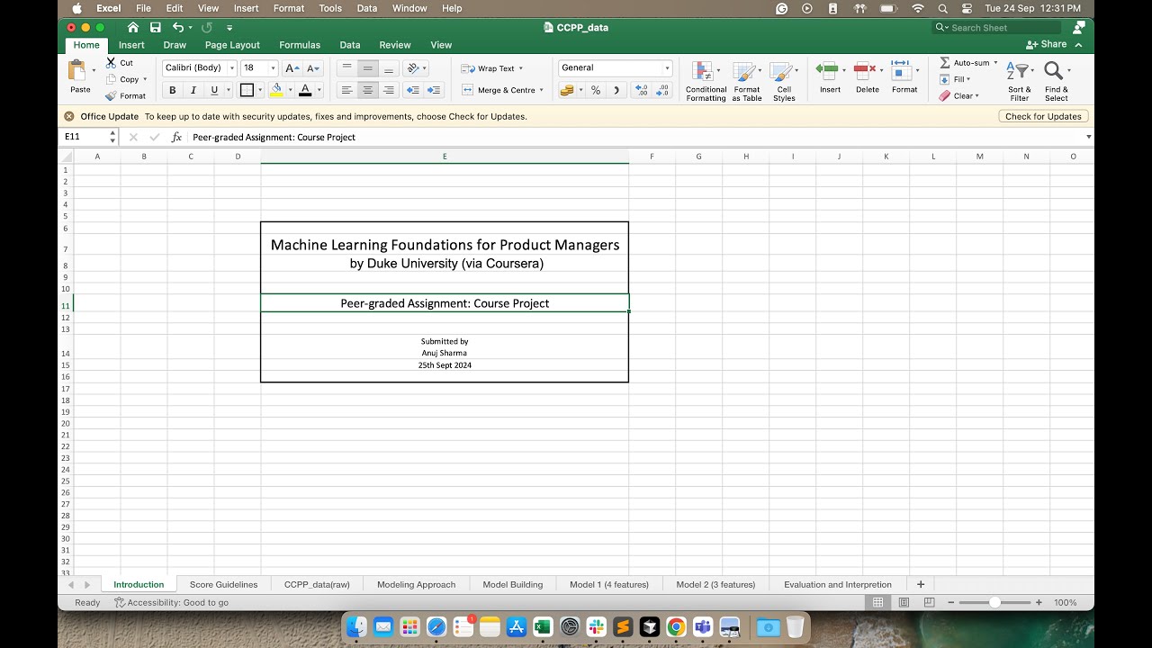Click the Insert cells icon

point(826,70)
